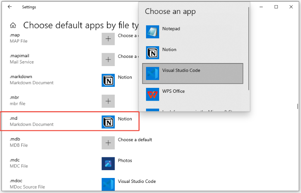
Task: Click the popup app list scrollbar
Action: pos(249,49)
